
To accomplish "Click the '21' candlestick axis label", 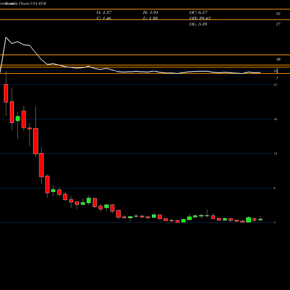I will tap(275, 85).
